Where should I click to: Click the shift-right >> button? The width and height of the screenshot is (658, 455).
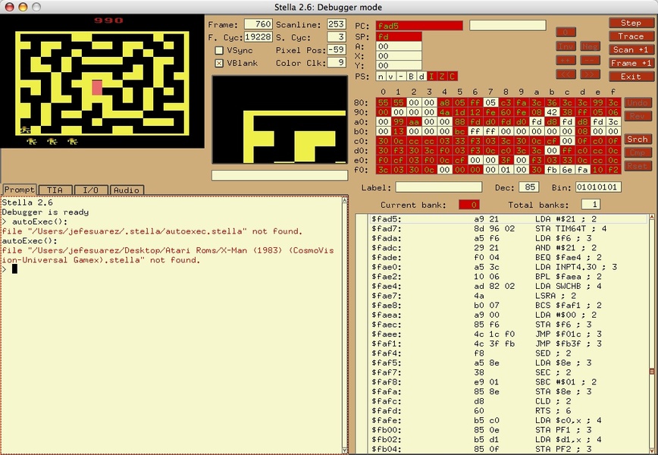pos(591,74)
